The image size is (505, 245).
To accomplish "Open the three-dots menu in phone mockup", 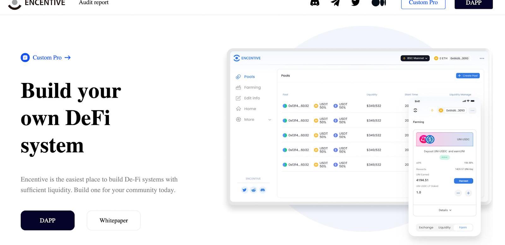I will (x=472, y=110).
